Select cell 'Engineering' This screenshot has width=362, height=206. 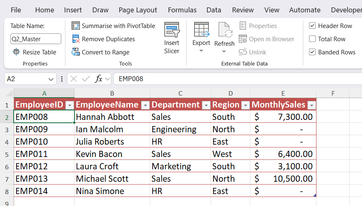click(x=180, y=129)
